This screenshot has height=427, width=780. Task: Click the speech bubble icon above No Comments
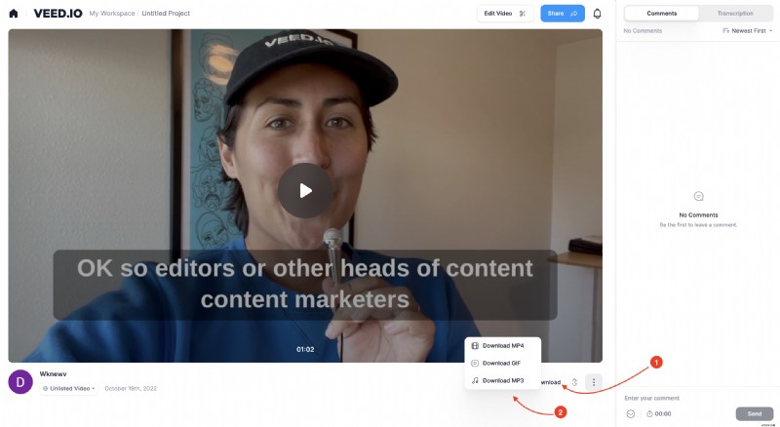click(698, 196)
